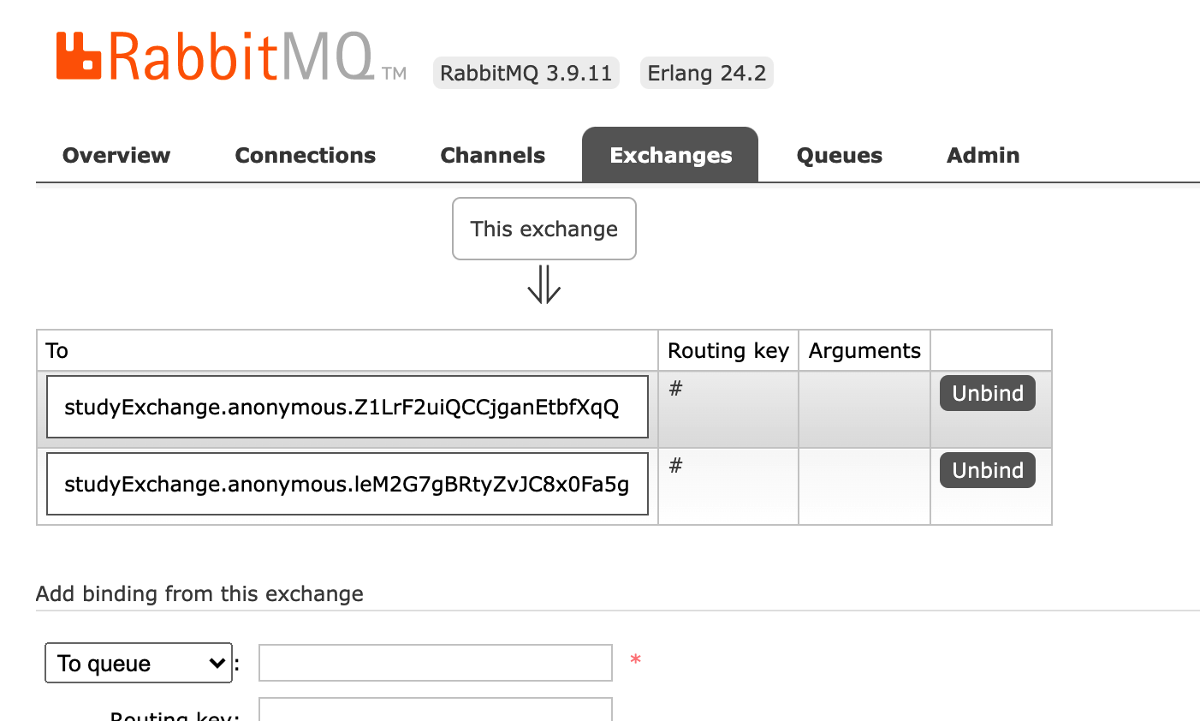Unbind the queue ending in 8x0Fa5g

988,470
